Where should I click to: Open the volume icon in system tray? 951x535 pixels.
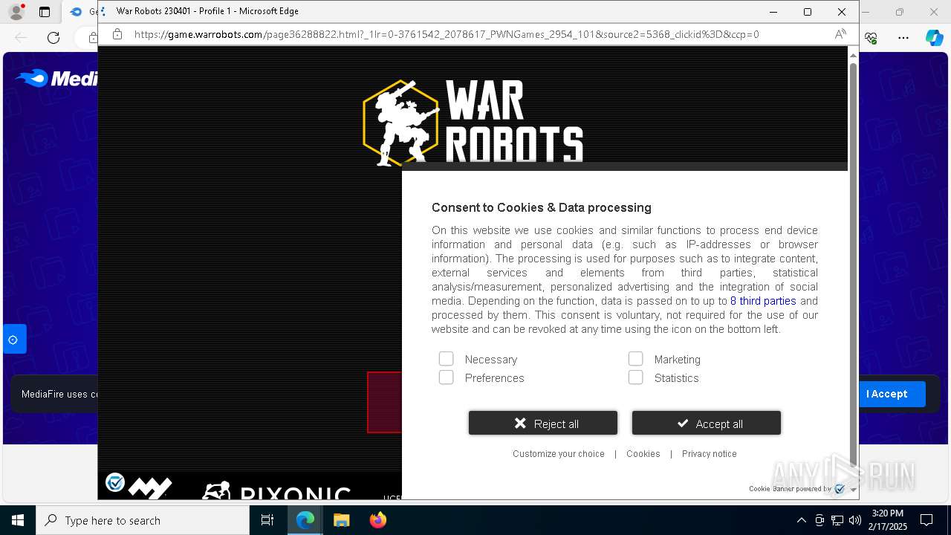(x=855, y=520)
